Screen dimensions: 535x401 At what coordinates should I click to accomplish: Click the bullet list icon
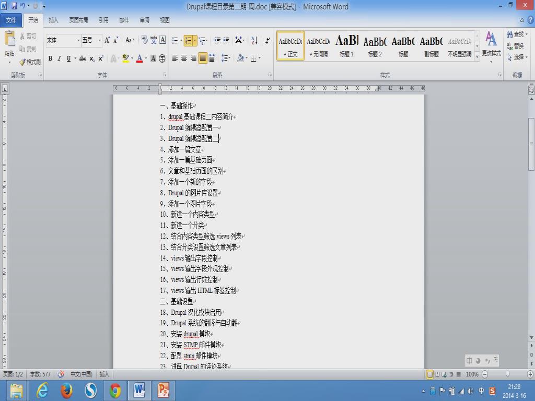coord(175,41)
